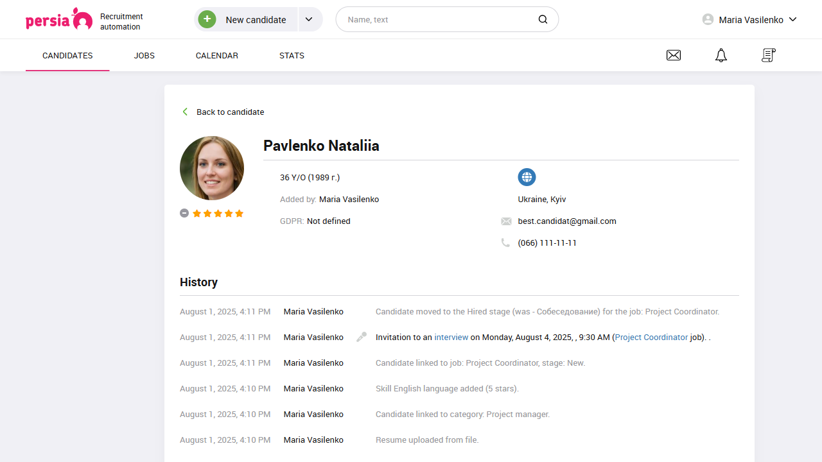Toggle the minus circle below the candidate photo

pyautogui.click(x=184, y=212)
